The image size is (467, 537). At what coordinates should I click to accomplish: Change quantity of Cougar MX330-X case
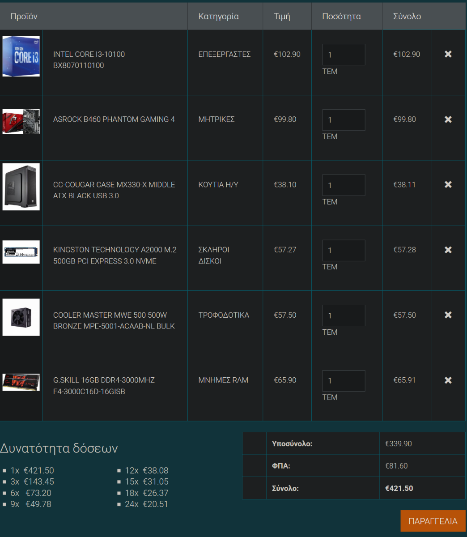(x=344, y=185)
